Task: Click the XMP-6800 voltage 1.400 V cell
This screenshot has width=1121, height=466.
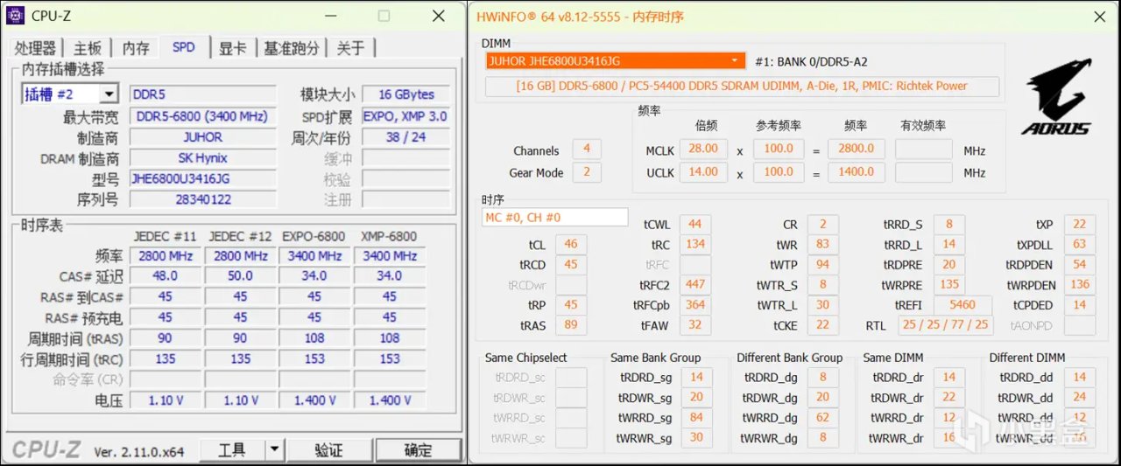Action: pyautogui.click(x=390, y=400)
